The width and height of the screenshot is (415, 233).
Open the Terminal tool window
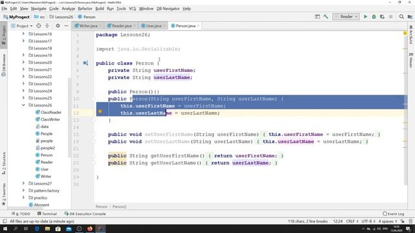(47, 214)
